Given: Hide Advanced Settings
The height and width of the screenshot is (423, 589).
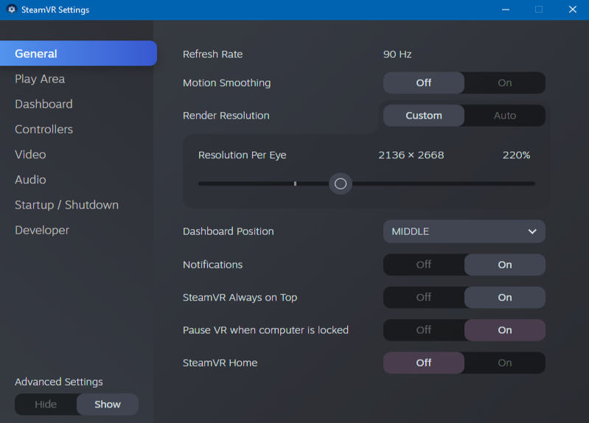Looking at the screenshot, I should coord(46,405).
